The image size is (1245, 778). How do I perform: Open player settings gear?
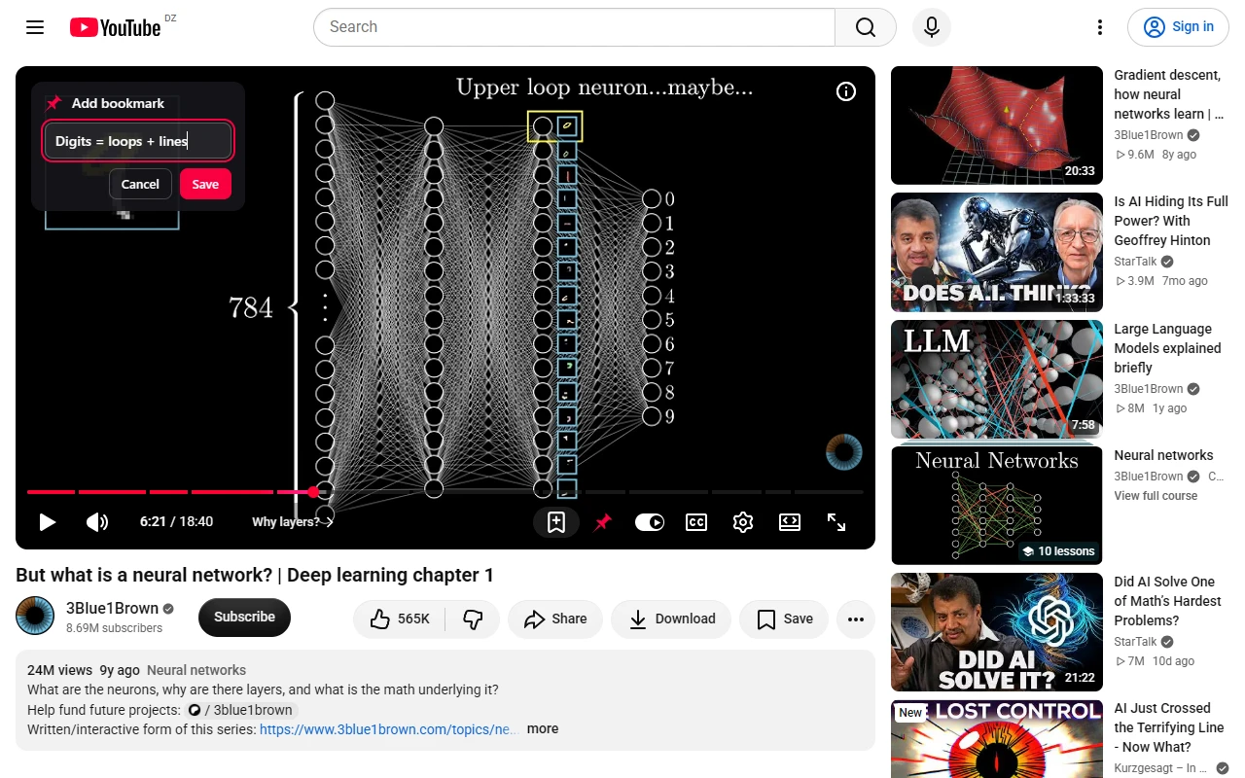coord(743,522)
